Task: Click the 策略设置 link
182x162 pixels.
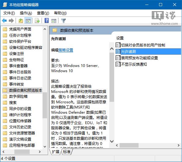Action: coord(66,50)
